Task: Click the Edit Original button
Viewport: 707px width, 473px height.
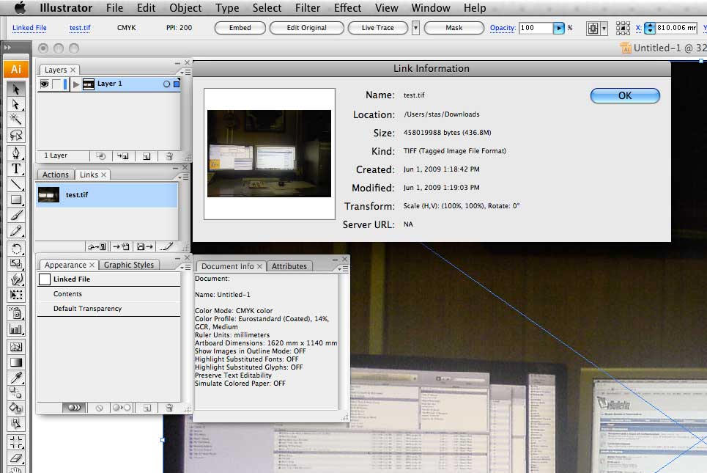Action: [x=306, y=28]
